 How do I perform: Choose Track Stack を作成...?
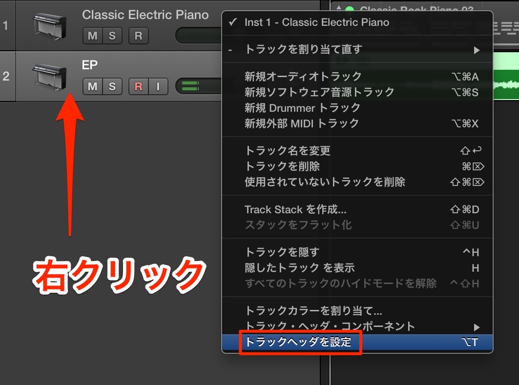click(x=357, y=209)
